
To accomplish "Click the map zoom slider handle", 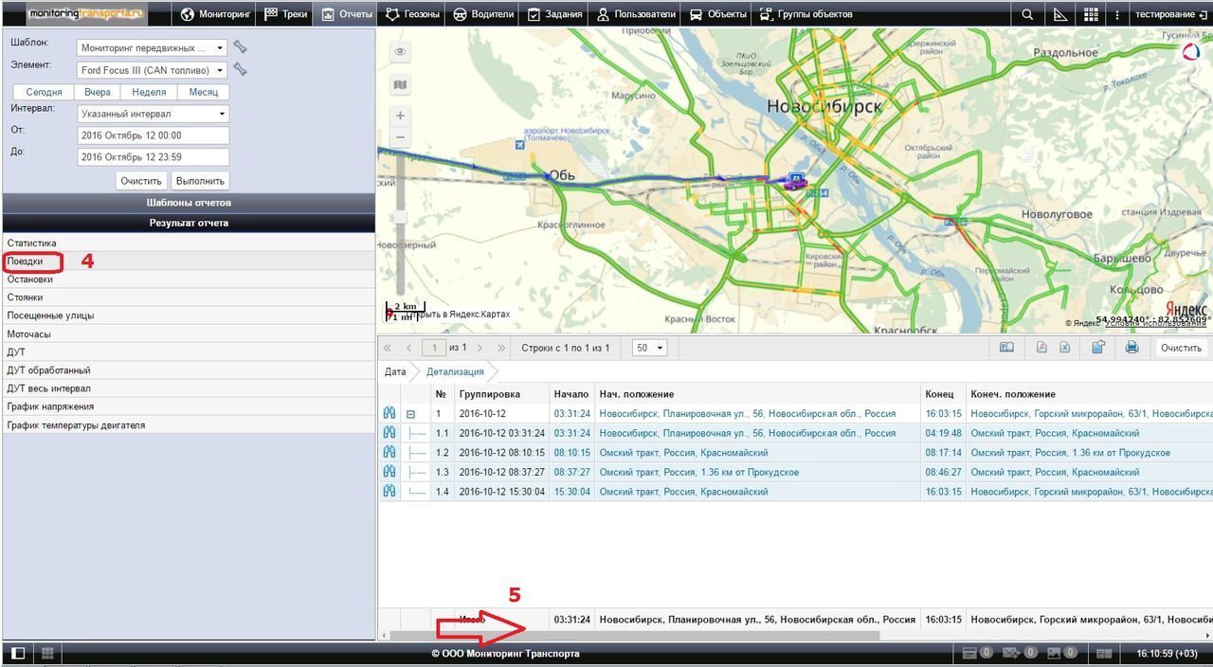I will [x=400, y=217].
